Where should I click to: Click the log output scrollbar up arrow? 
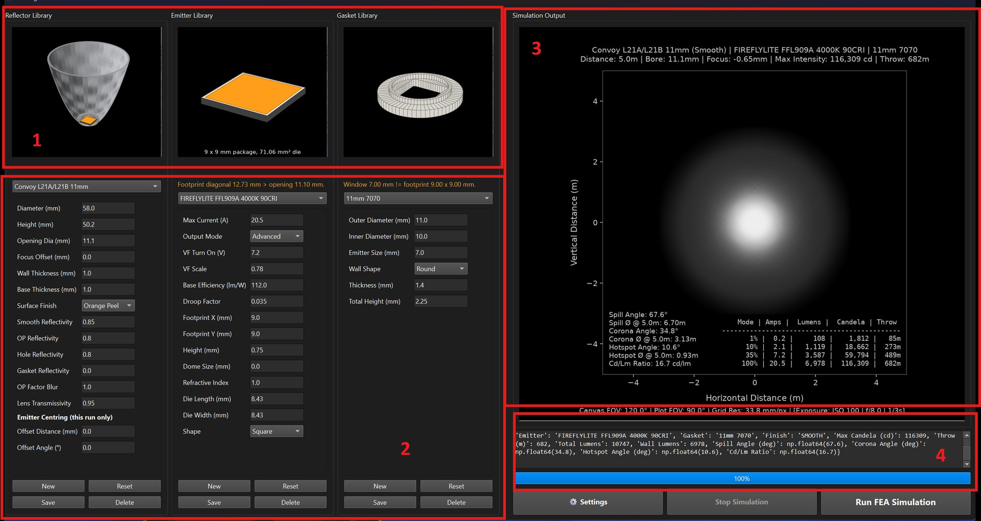pyautogui.click(x=967, y=435)
